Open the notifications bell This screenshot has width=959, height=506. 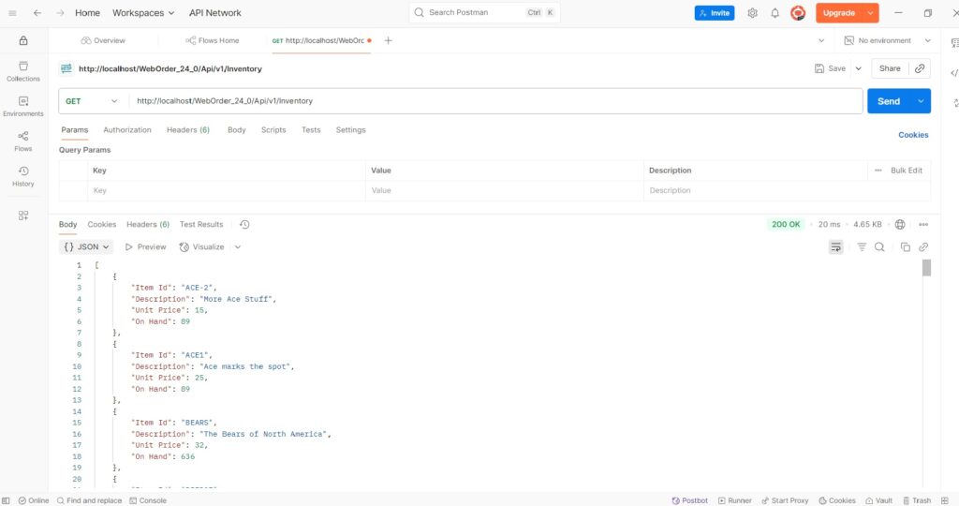775,13
